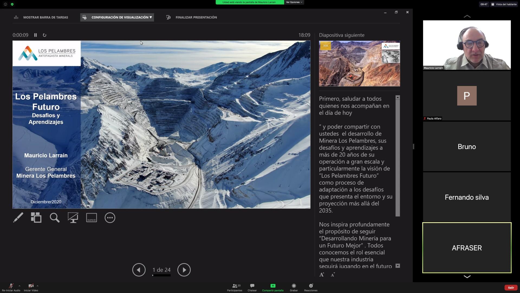Toggle Re-Iniciar Audio microphone

click(11, 287)
